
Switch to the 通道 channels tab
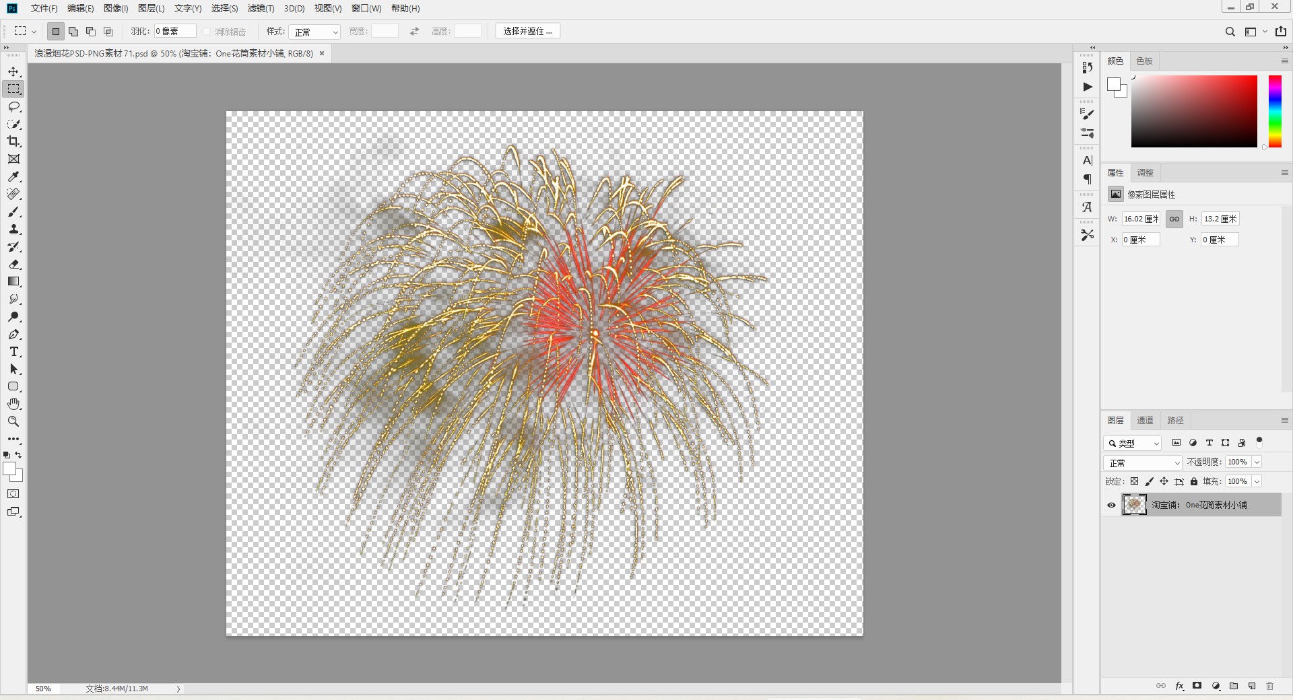(1145, 420)
